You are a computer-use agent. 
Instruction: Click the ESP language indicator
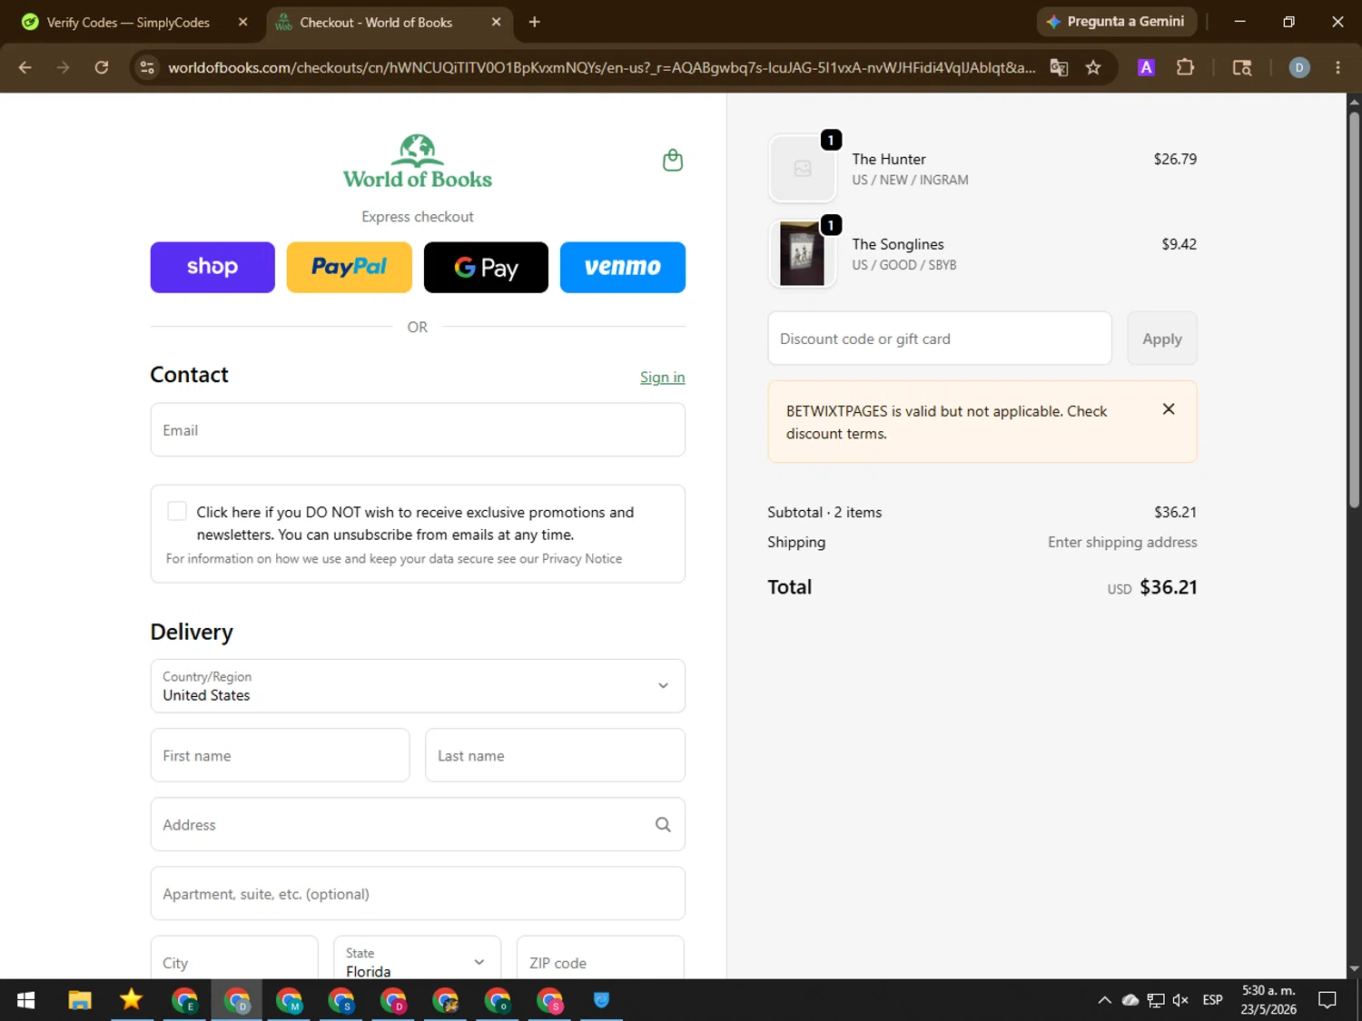click(1212, 1000)
